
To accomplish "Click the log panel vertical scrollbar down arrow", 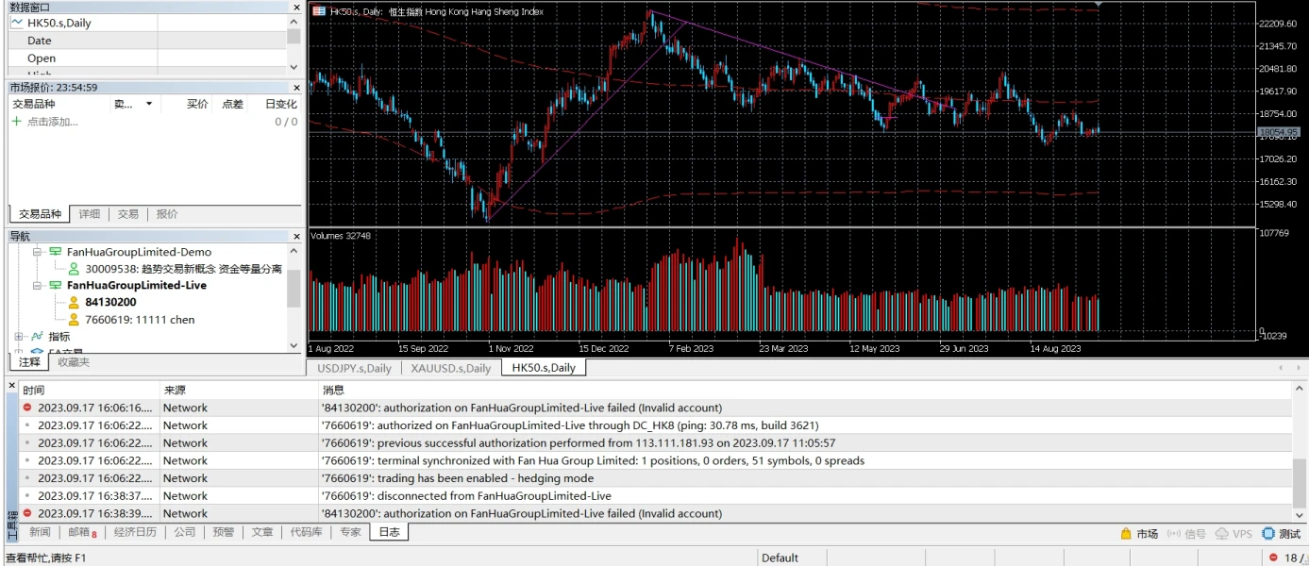I will [x=1300, y=515].
